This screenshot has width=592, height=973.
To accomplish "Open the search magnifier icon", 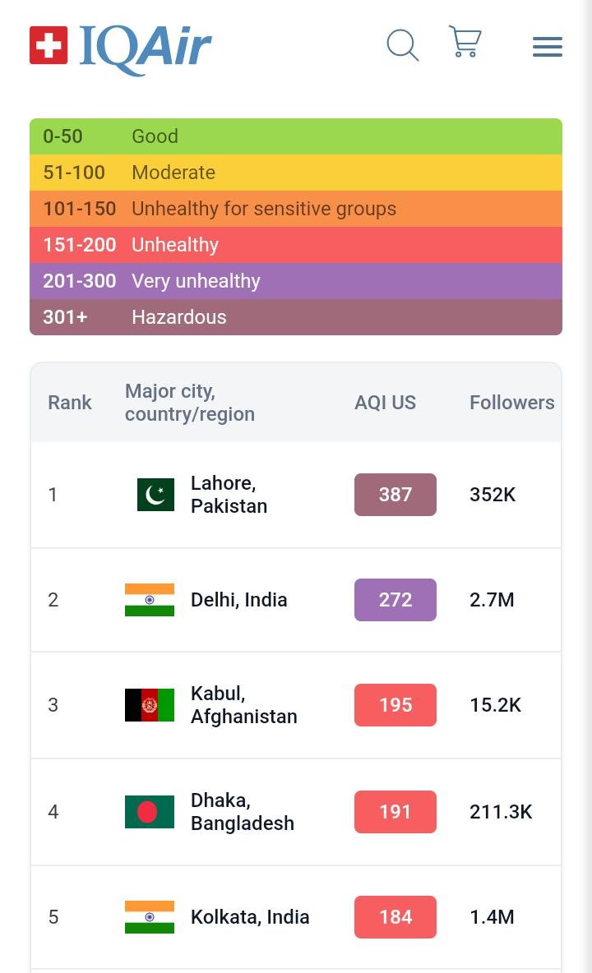I will click(402, 45).
